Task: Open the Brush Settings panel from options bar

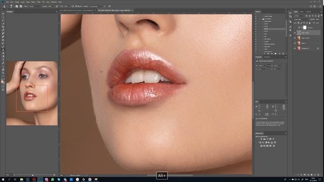Action: (17, 7)
